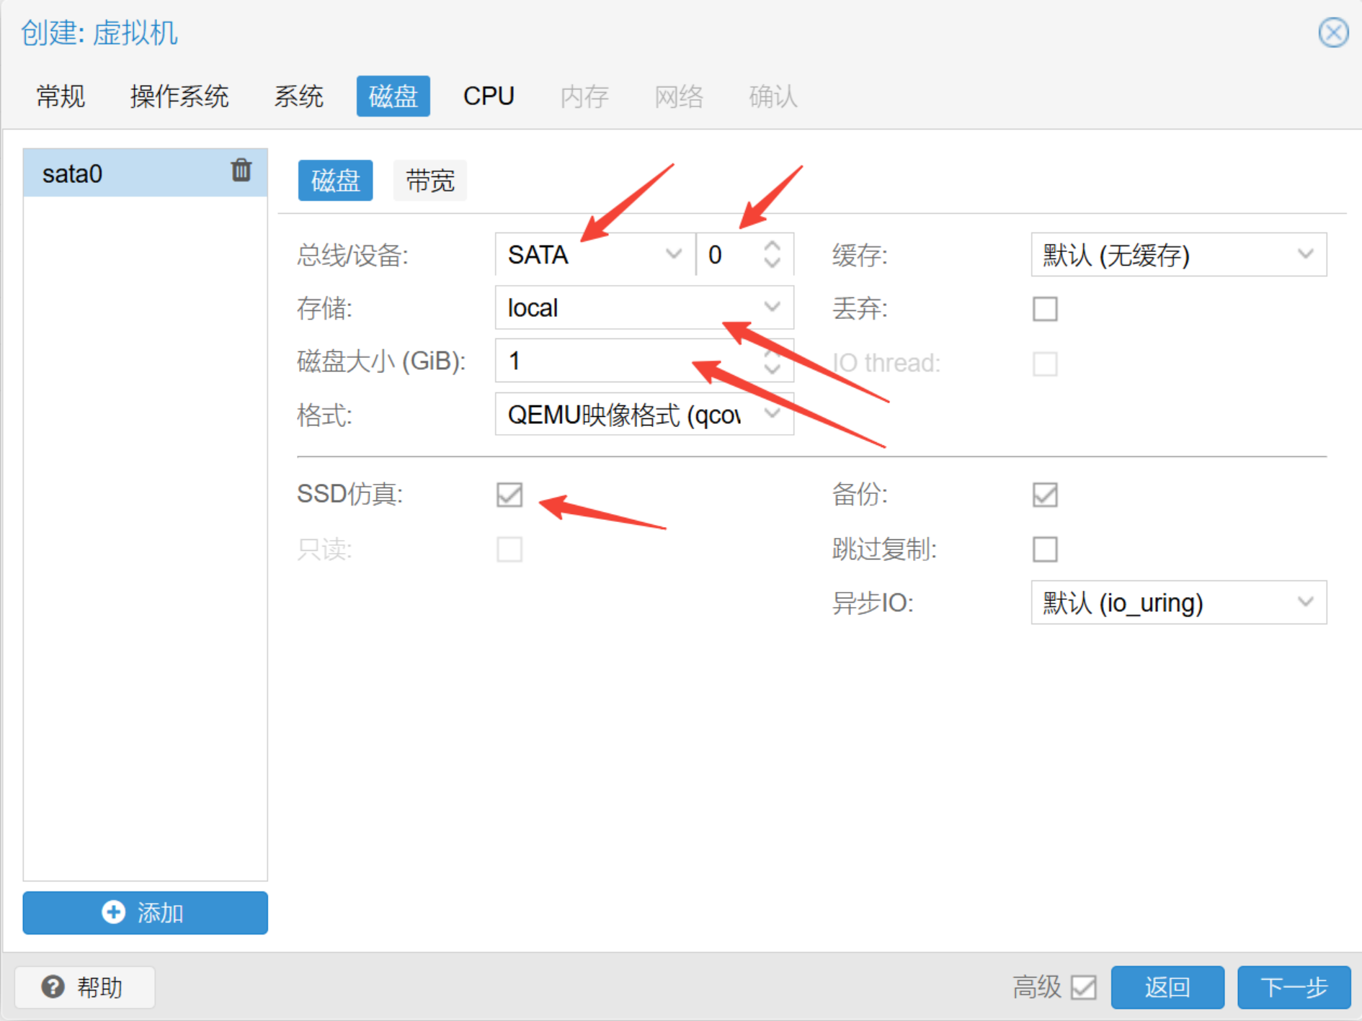This screenshot has height=1021, width=1362.
Task: Click the 磁盘大小 (GiB) input field
Action: pos(620,361)
